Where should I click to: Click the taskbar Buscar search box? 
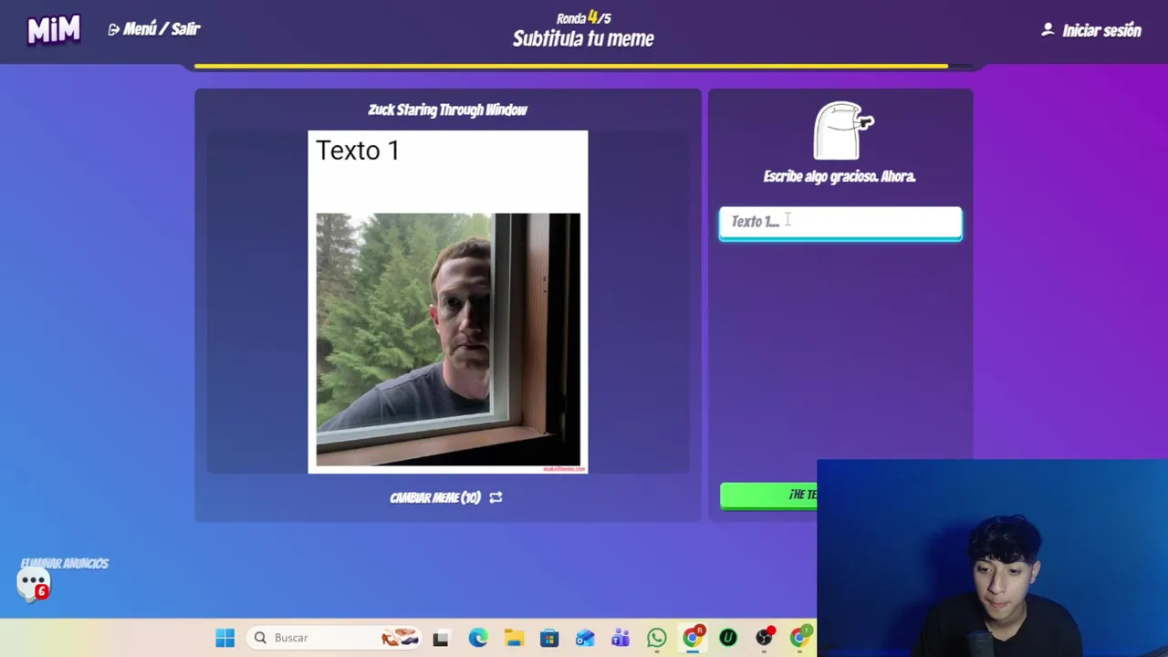pos(333,638)
